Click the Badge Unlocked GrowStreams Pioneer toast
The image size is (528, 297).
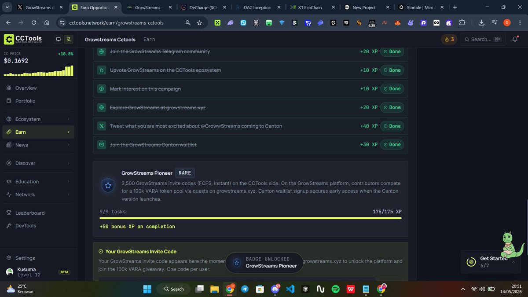[x=264, y=263]
